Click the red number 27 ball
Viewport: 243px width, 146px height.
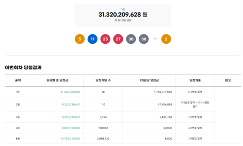(x=118, y=39)
